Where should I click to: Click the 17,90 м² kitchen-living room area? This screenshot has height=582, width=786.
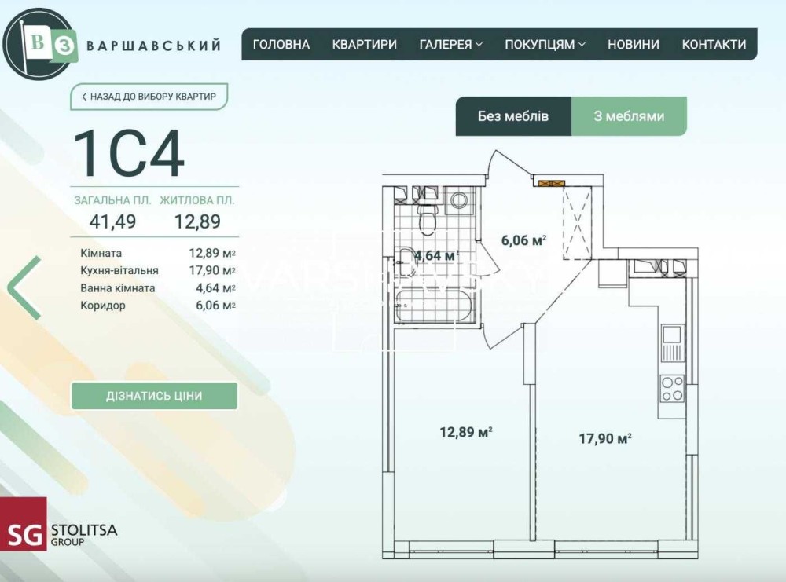pyautogui.click(x=605, y=440)
